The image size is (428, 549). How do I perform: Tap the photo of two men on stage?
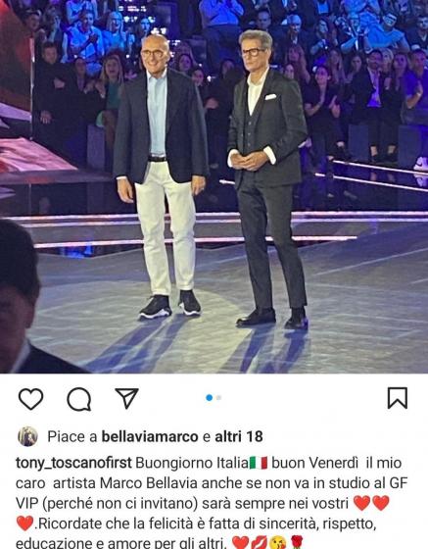coord(214,186)
